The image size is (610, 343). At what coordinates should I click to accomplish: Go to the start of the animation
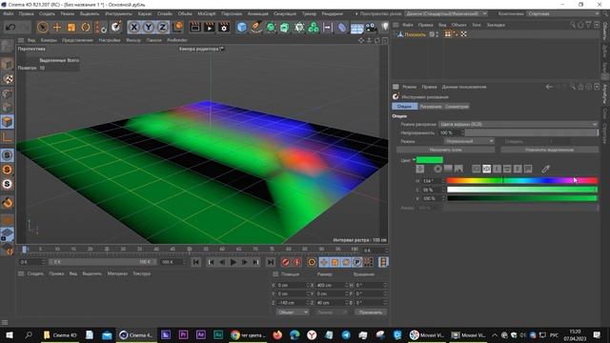point(196,262)
